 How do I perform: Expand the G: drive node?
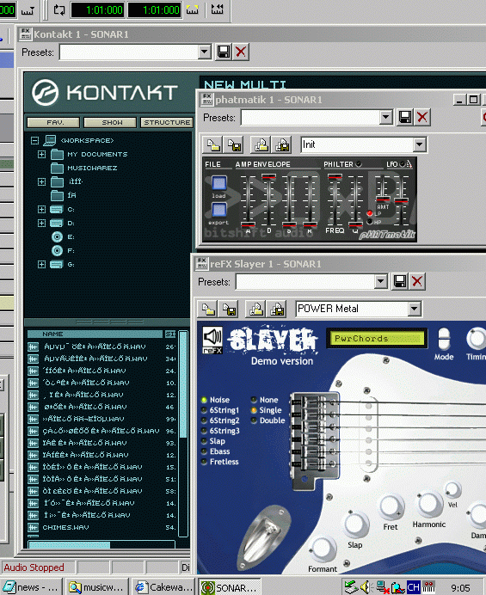click(42, 265)
